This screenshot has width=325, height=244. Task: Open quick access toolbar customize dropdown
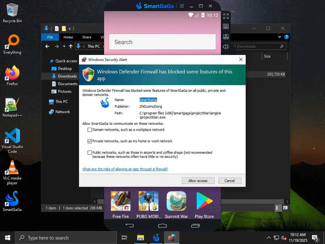coord(70,29)
